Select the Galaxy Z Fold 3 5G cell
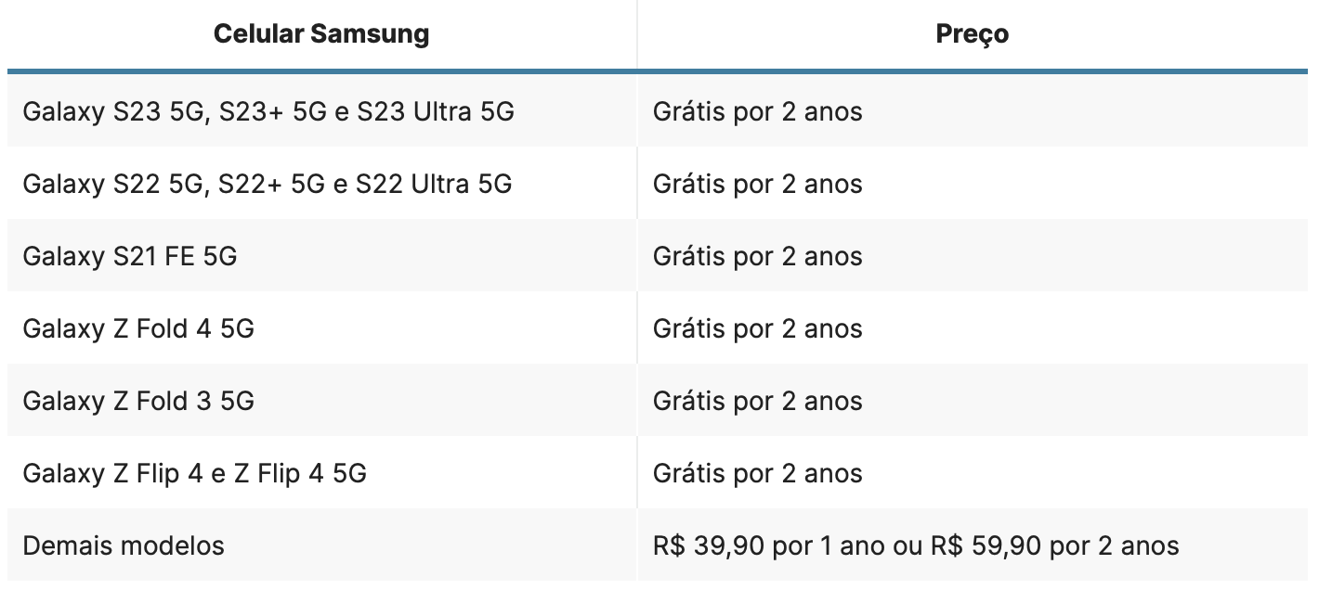Viewport: 1319px width, 603px height. click(x=138, y=401)
